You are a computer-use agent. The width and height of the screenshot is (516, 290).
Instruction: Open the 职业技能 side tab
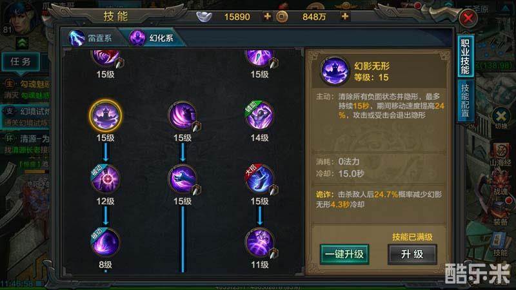(x=465, y=56)
